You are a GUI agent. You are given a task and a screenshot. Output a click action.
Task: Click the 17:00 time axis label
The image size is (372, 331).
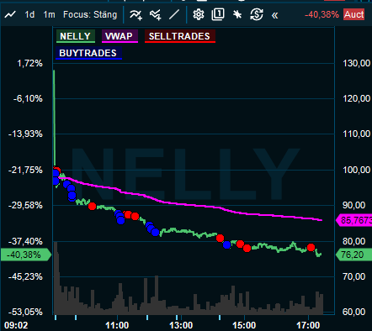coord(308,325)
